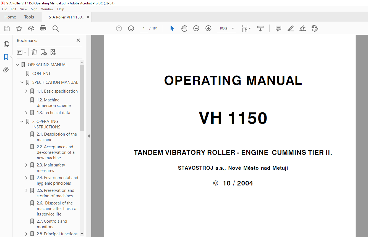Activate the Hand pan tool
This screenshot has width=368, height=237.
[184, 28]
